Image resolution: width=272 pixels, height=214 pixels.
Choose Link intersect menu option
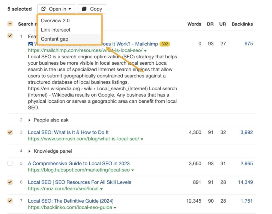[56, 30]
